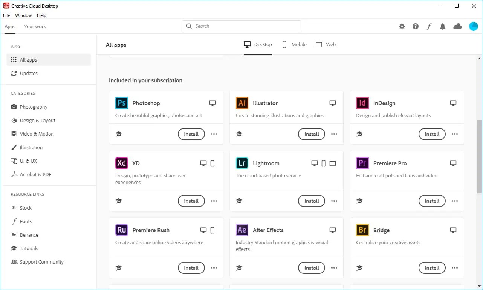Click the vertical scrollbar thumb

click(x=479, y=157)
